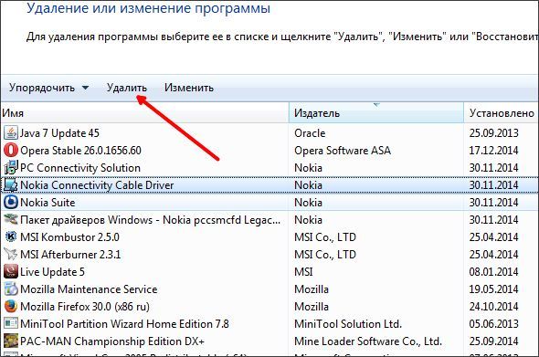
Task: Click the PC Connectivity Solution icon
Action: tap(11, 168)
